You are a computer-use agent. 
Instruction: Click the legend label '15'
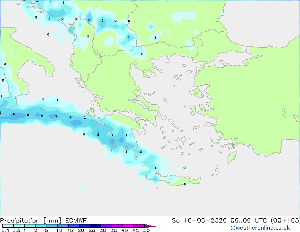click(x=70, y=230)
